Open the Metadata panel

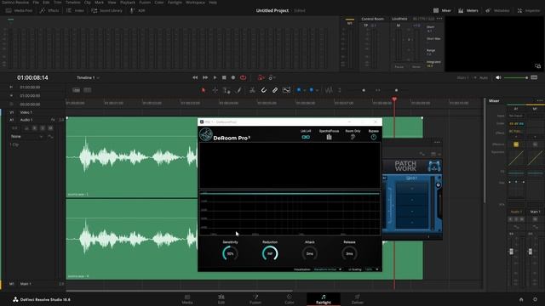point(497,11)
